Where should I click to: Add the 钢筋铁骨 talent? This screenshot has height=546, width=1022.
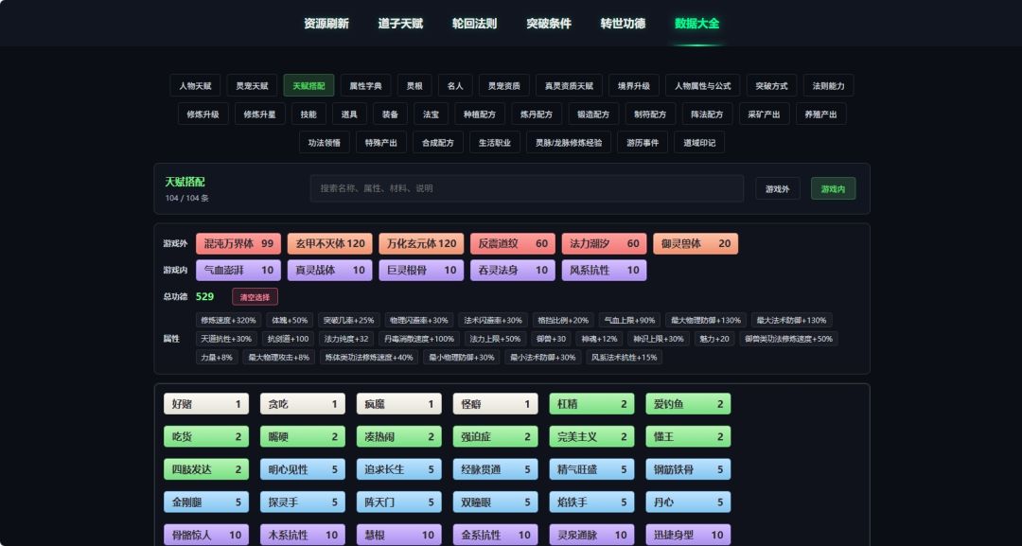[x=688, y=469]
